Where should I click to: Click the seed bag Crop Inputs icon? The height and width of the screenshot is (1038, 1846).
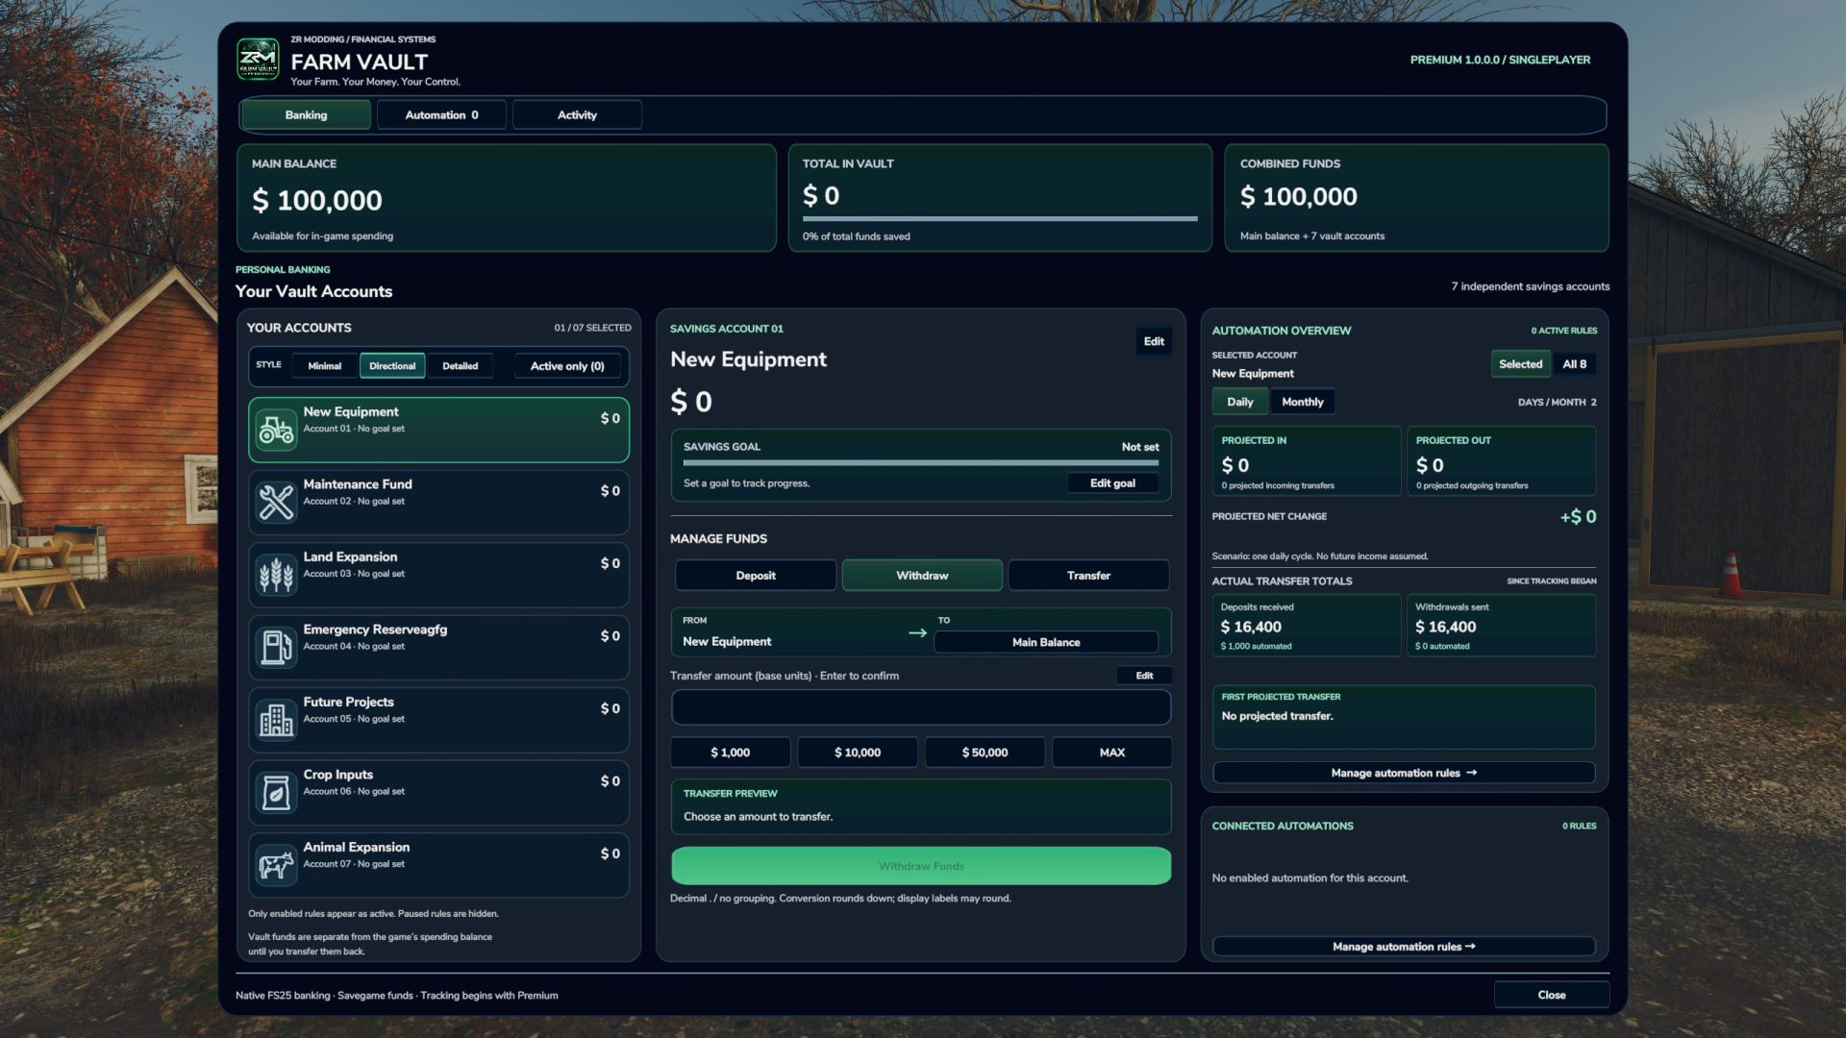click(276, 792)
